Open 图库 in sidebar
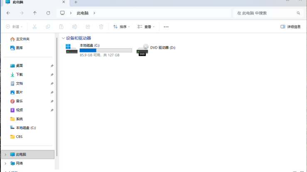Image resolution: width=307 pixels, height=172 pixels. click(x=17, y=48)
